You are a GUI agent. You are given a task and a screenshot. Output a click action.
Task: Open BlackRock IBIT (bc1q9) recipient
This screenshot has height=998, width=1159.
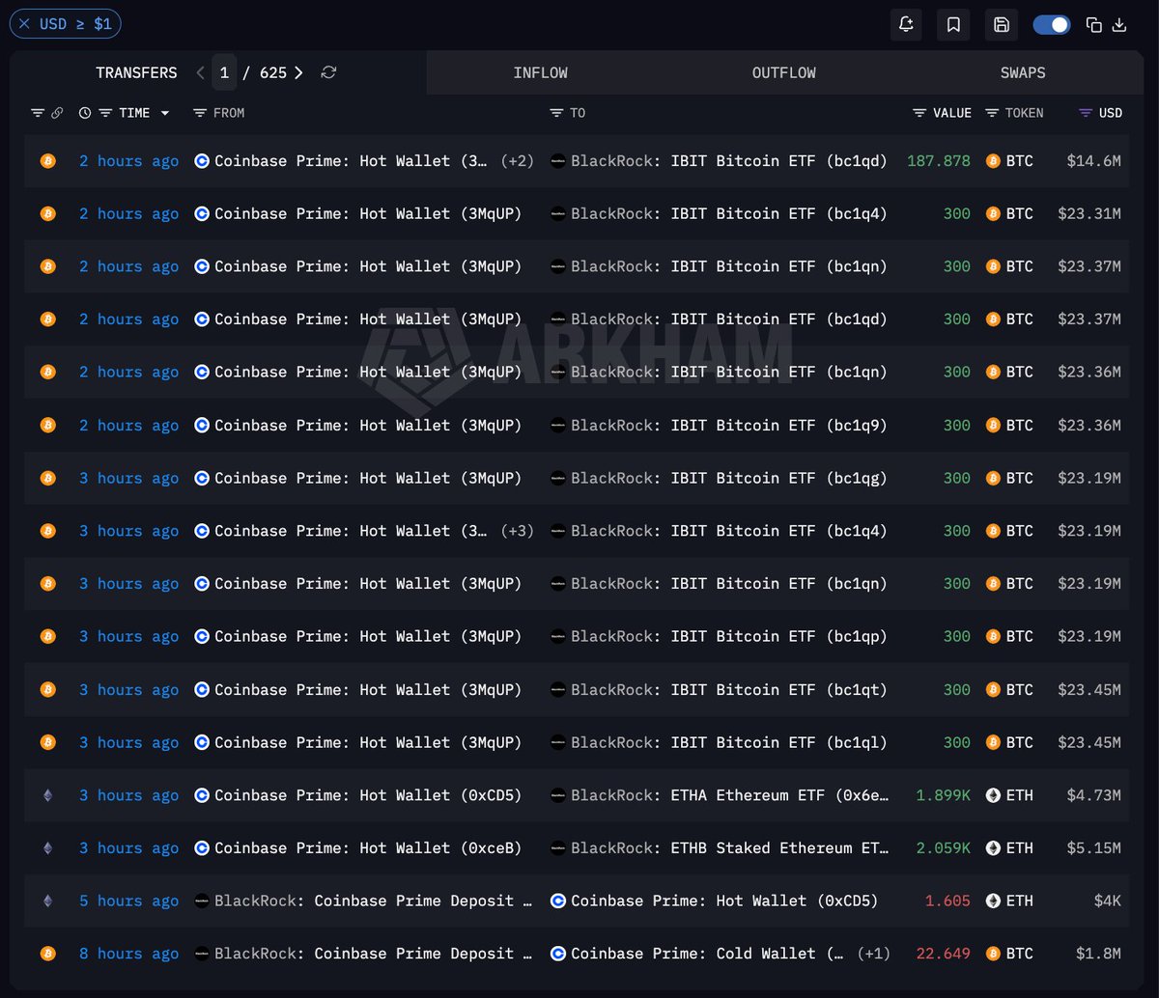728,426
